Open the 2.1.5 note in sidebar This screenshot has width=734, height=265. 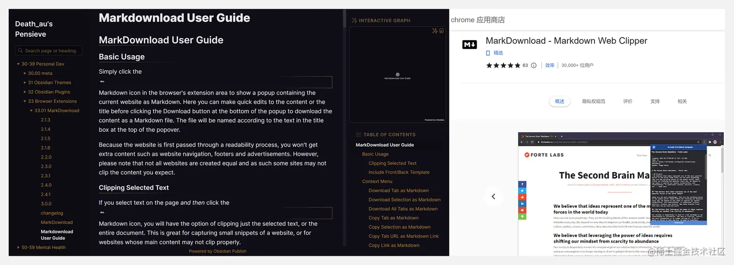(46, 139)
